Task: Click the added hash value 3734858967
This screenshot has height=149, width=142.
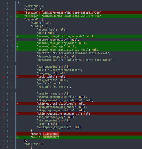Action: pyautogui.click(x=51, y=137)
